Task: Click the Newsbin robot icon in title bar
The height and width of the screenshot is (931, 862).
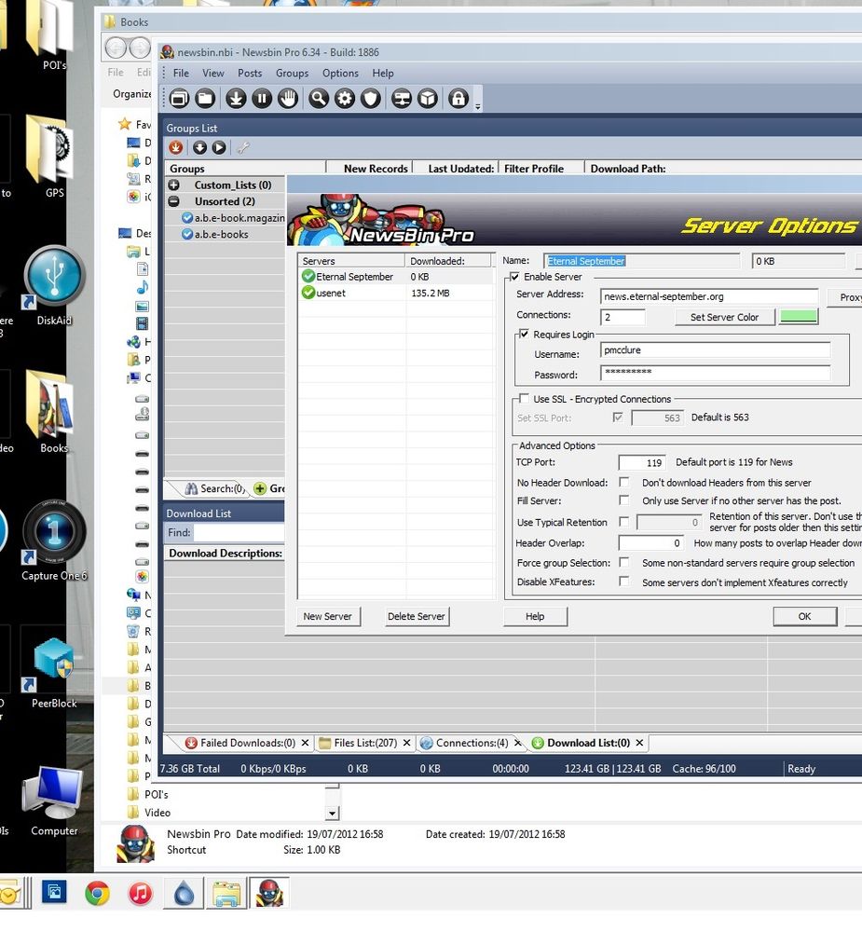Action: pyautogui.click(x=168, y=51)
